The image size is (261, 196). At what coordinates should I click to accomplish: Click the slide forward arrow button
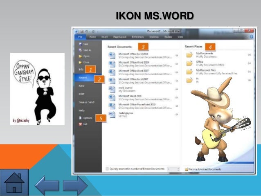point(75,185)
